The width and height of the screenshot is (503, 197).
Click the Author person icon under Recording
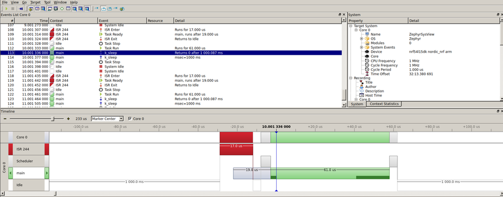point(362,86)
